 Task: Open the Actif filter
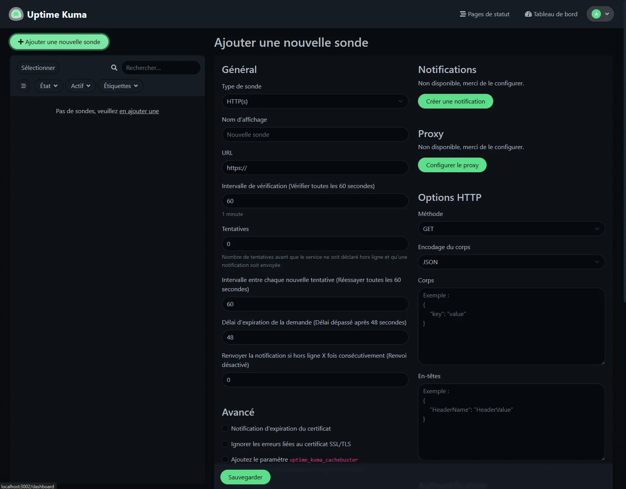coord(80,86)
